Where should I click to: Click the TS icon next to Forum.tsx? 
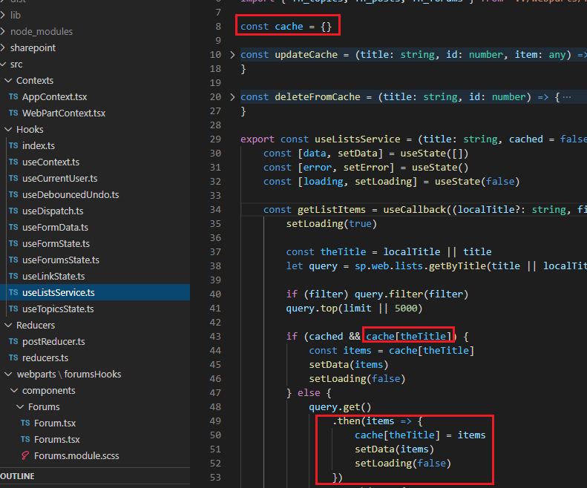[25, 423]
